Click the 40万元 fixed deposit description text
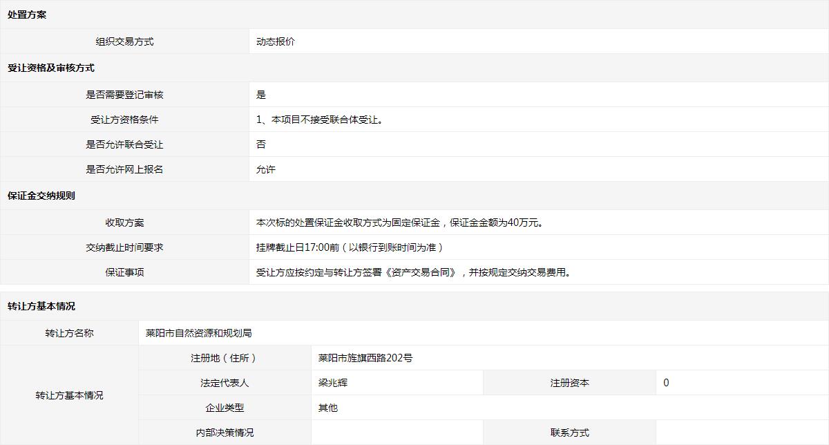829x445 pixels. pos(400,223)
